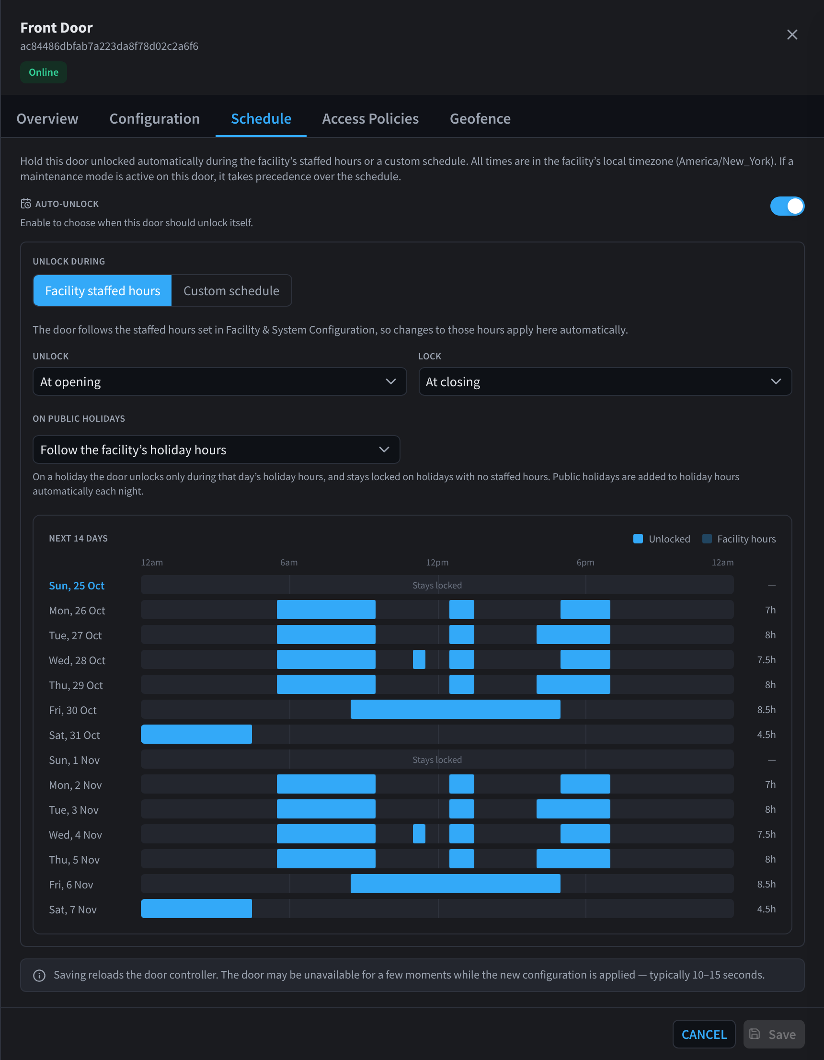Open the Overview tab
The height and width of the screenshot is (1060, 824).
point(47,118)
